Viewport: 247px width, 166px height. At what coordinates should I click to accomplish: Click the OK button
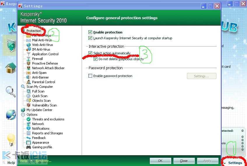[x=160, y=161]
